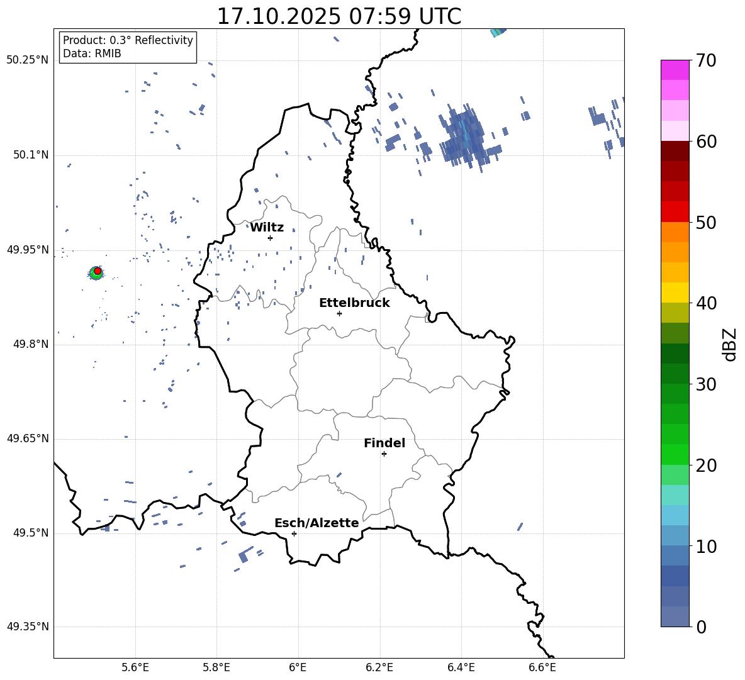Click the 5.8°E longitude label

click(216, 667)
